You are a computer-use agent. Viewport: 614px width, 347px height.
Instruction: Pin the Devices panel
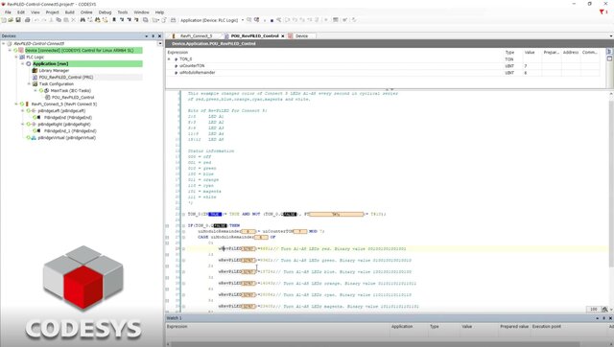(x=153, y=36)
